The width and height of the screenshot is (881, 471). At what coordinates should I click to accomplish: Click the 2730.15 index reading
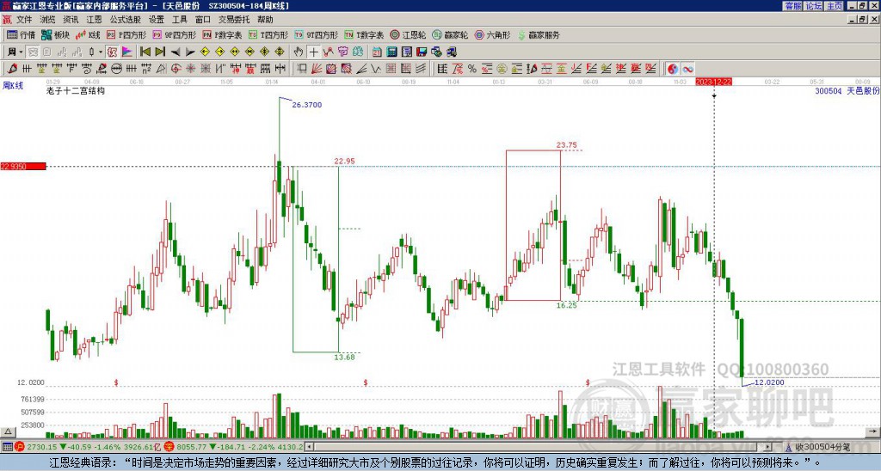click(x=42, y=447)
